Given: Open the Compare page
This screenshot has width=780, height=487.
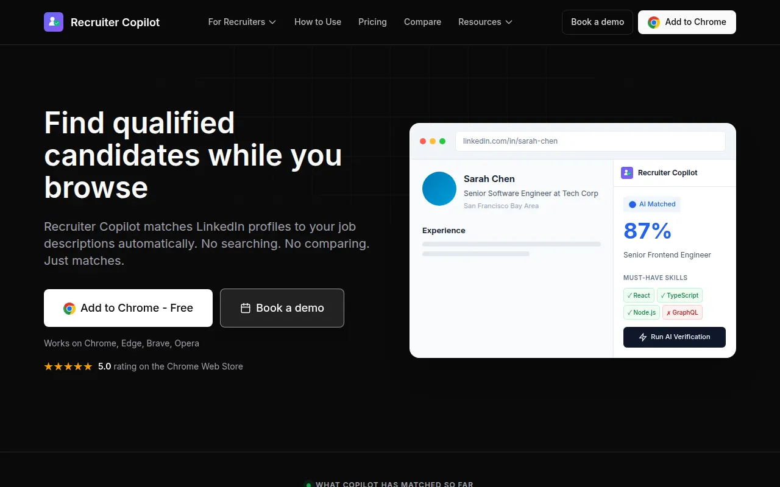Looking at the screenshot, I should [x=422, y=22].
